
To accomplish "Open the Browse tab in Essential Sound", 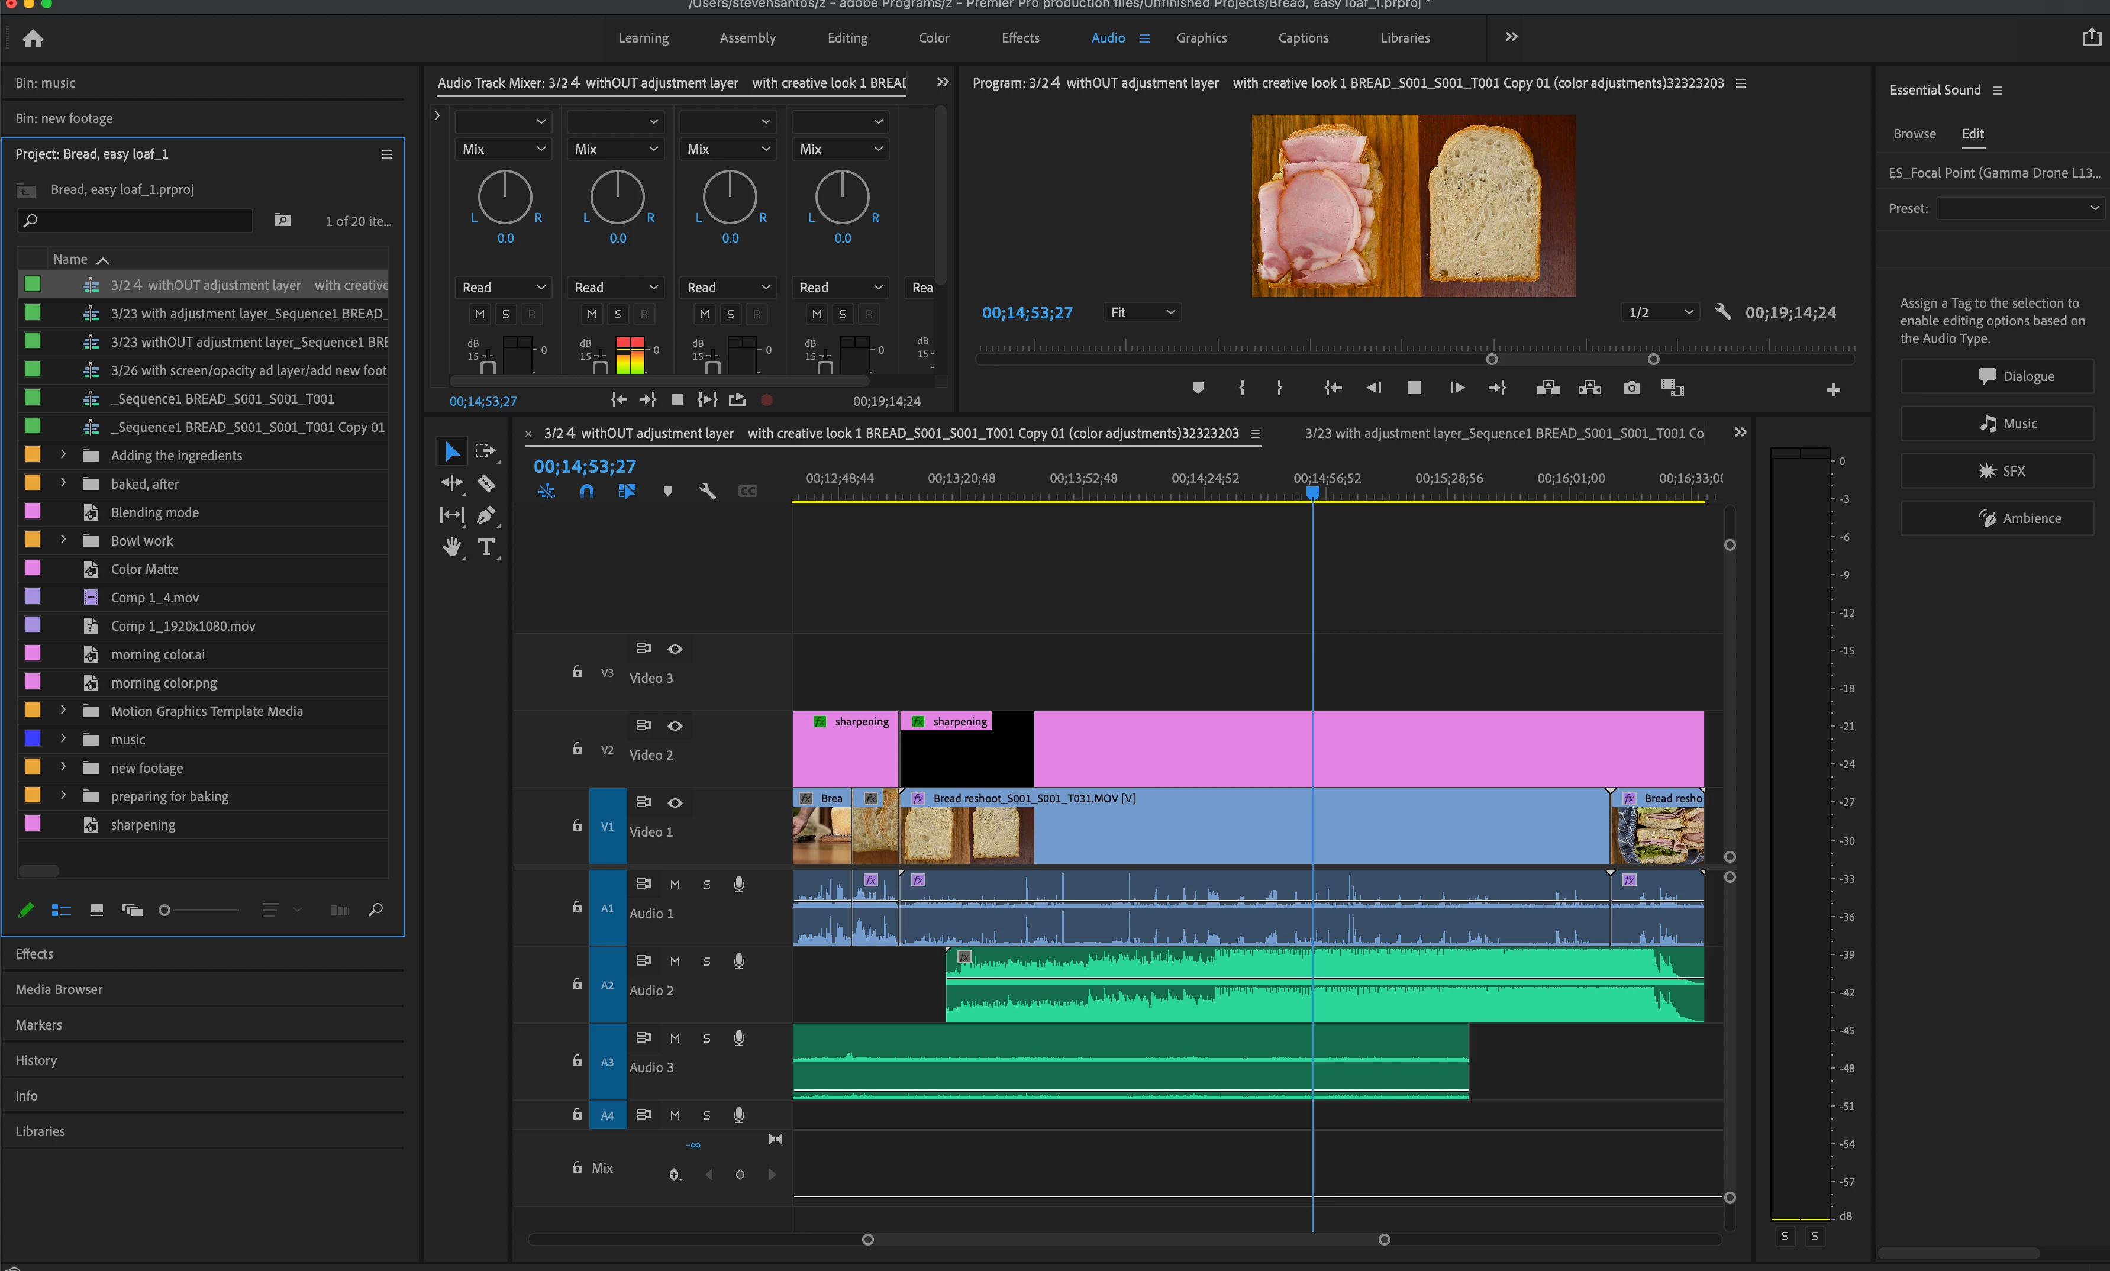I will pos(1914,134).
